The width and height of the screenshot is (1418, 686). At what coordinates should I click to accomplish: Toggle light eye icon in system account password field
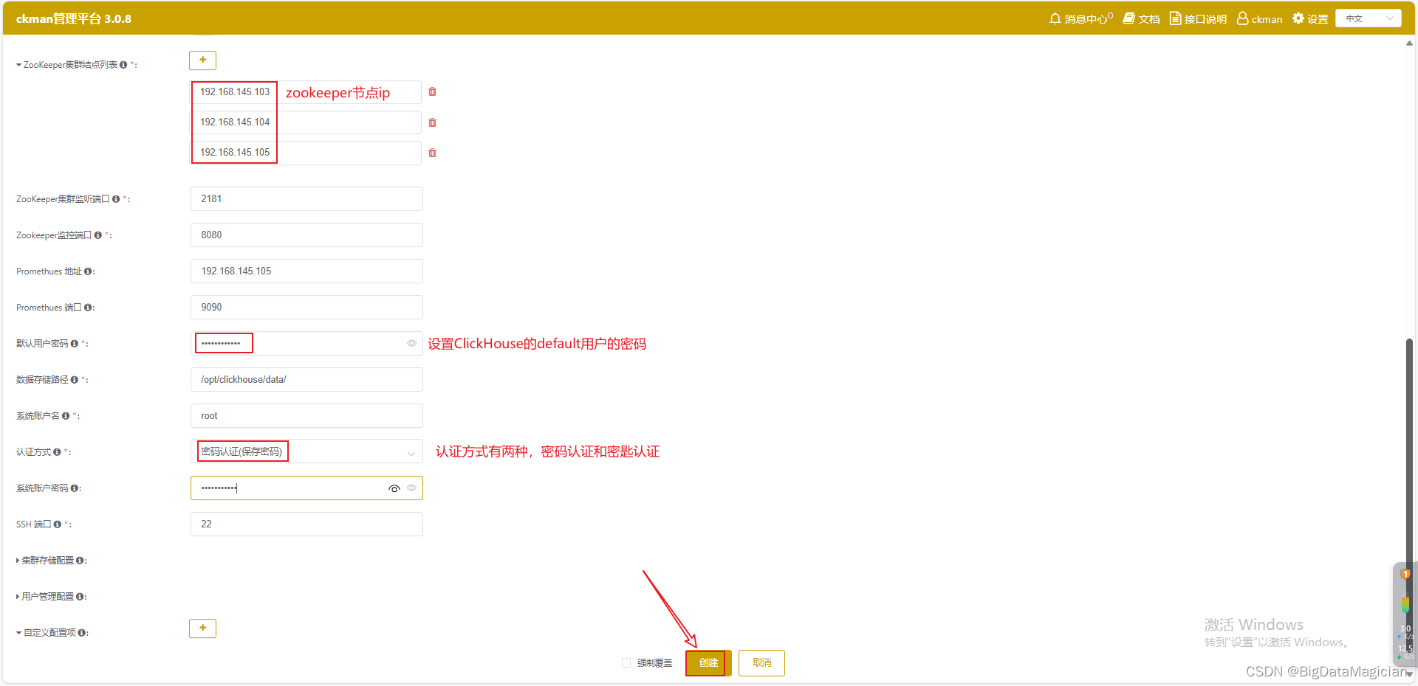tap(411, 488)
